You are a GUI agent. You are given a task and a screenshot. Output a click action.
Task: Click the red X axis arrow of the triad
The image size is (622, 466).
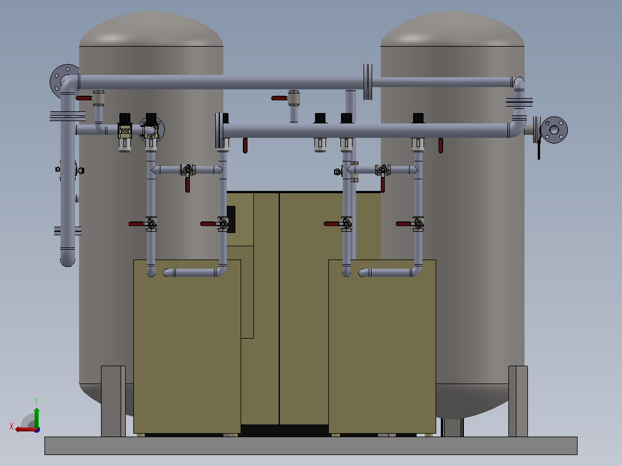[x=25, y=429]
